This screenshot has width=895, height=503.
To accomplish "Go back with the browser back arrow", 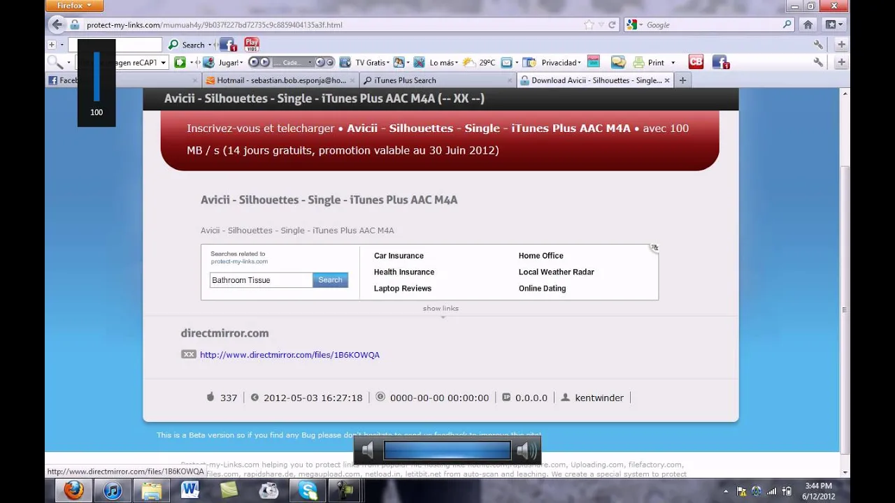I will 57,24.
